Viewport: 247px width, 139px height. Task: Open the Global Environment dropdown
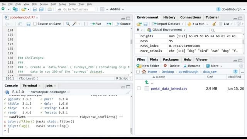166,30
